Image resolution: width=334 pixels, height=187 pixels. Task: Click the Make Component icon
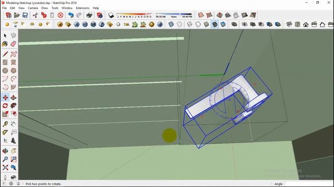13,36
